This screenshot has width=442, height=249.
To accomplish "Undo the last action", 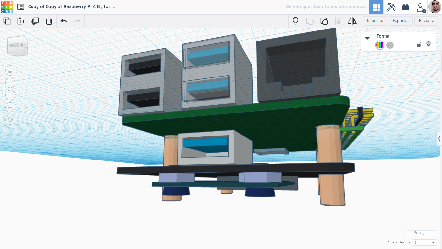I will point(64,21).
